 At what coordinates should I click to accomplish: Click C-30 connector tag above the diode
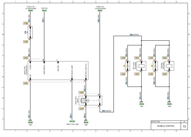click(x=151, y=58)
